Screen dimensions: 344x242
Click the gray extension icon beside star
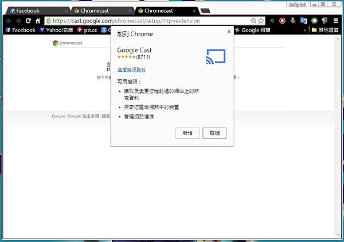(272, 21)
